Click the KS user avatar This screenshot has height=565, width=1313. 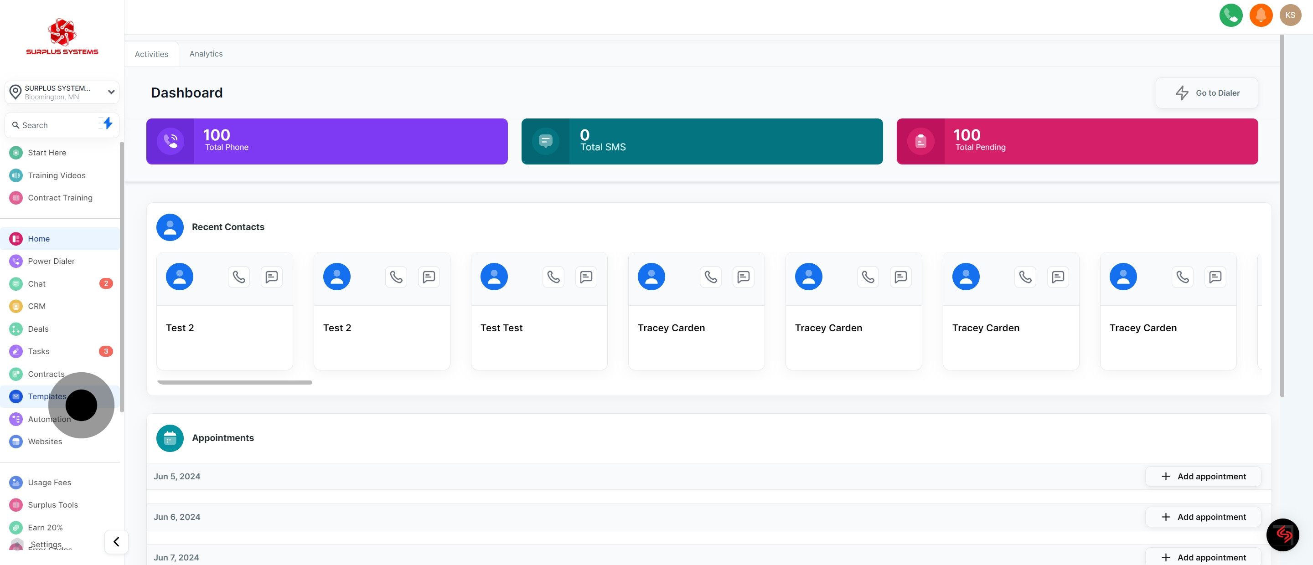click(x=1290, y=15)
